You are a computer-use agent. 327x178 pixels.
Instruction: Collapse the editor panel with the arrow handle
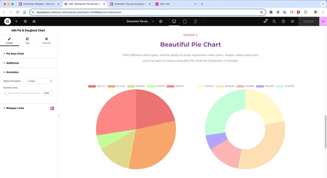58,115
